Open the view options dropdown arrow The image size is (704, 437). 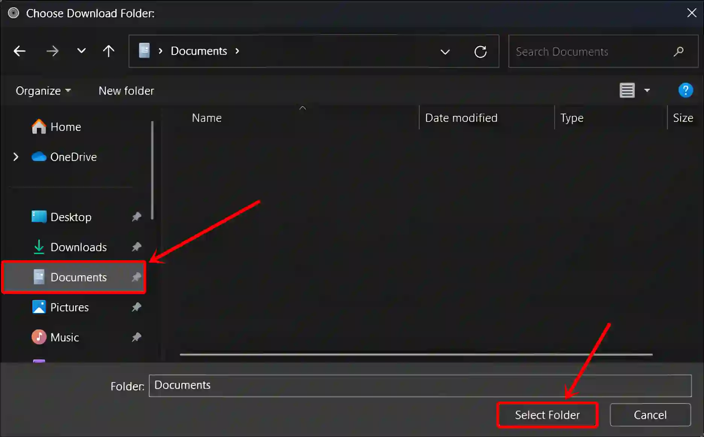[647, 90]
